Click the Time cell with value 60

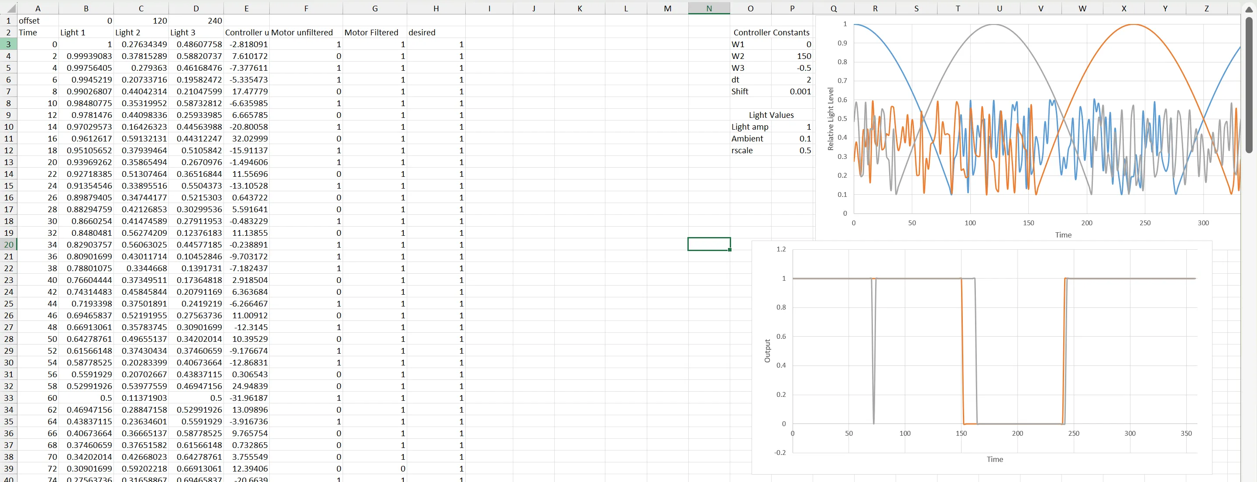38,398
